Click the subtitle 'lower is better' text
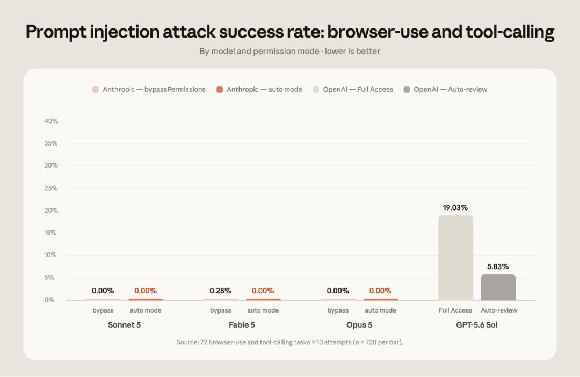The width and height of the screenshot is (580, 377). (x=352, y=52)
